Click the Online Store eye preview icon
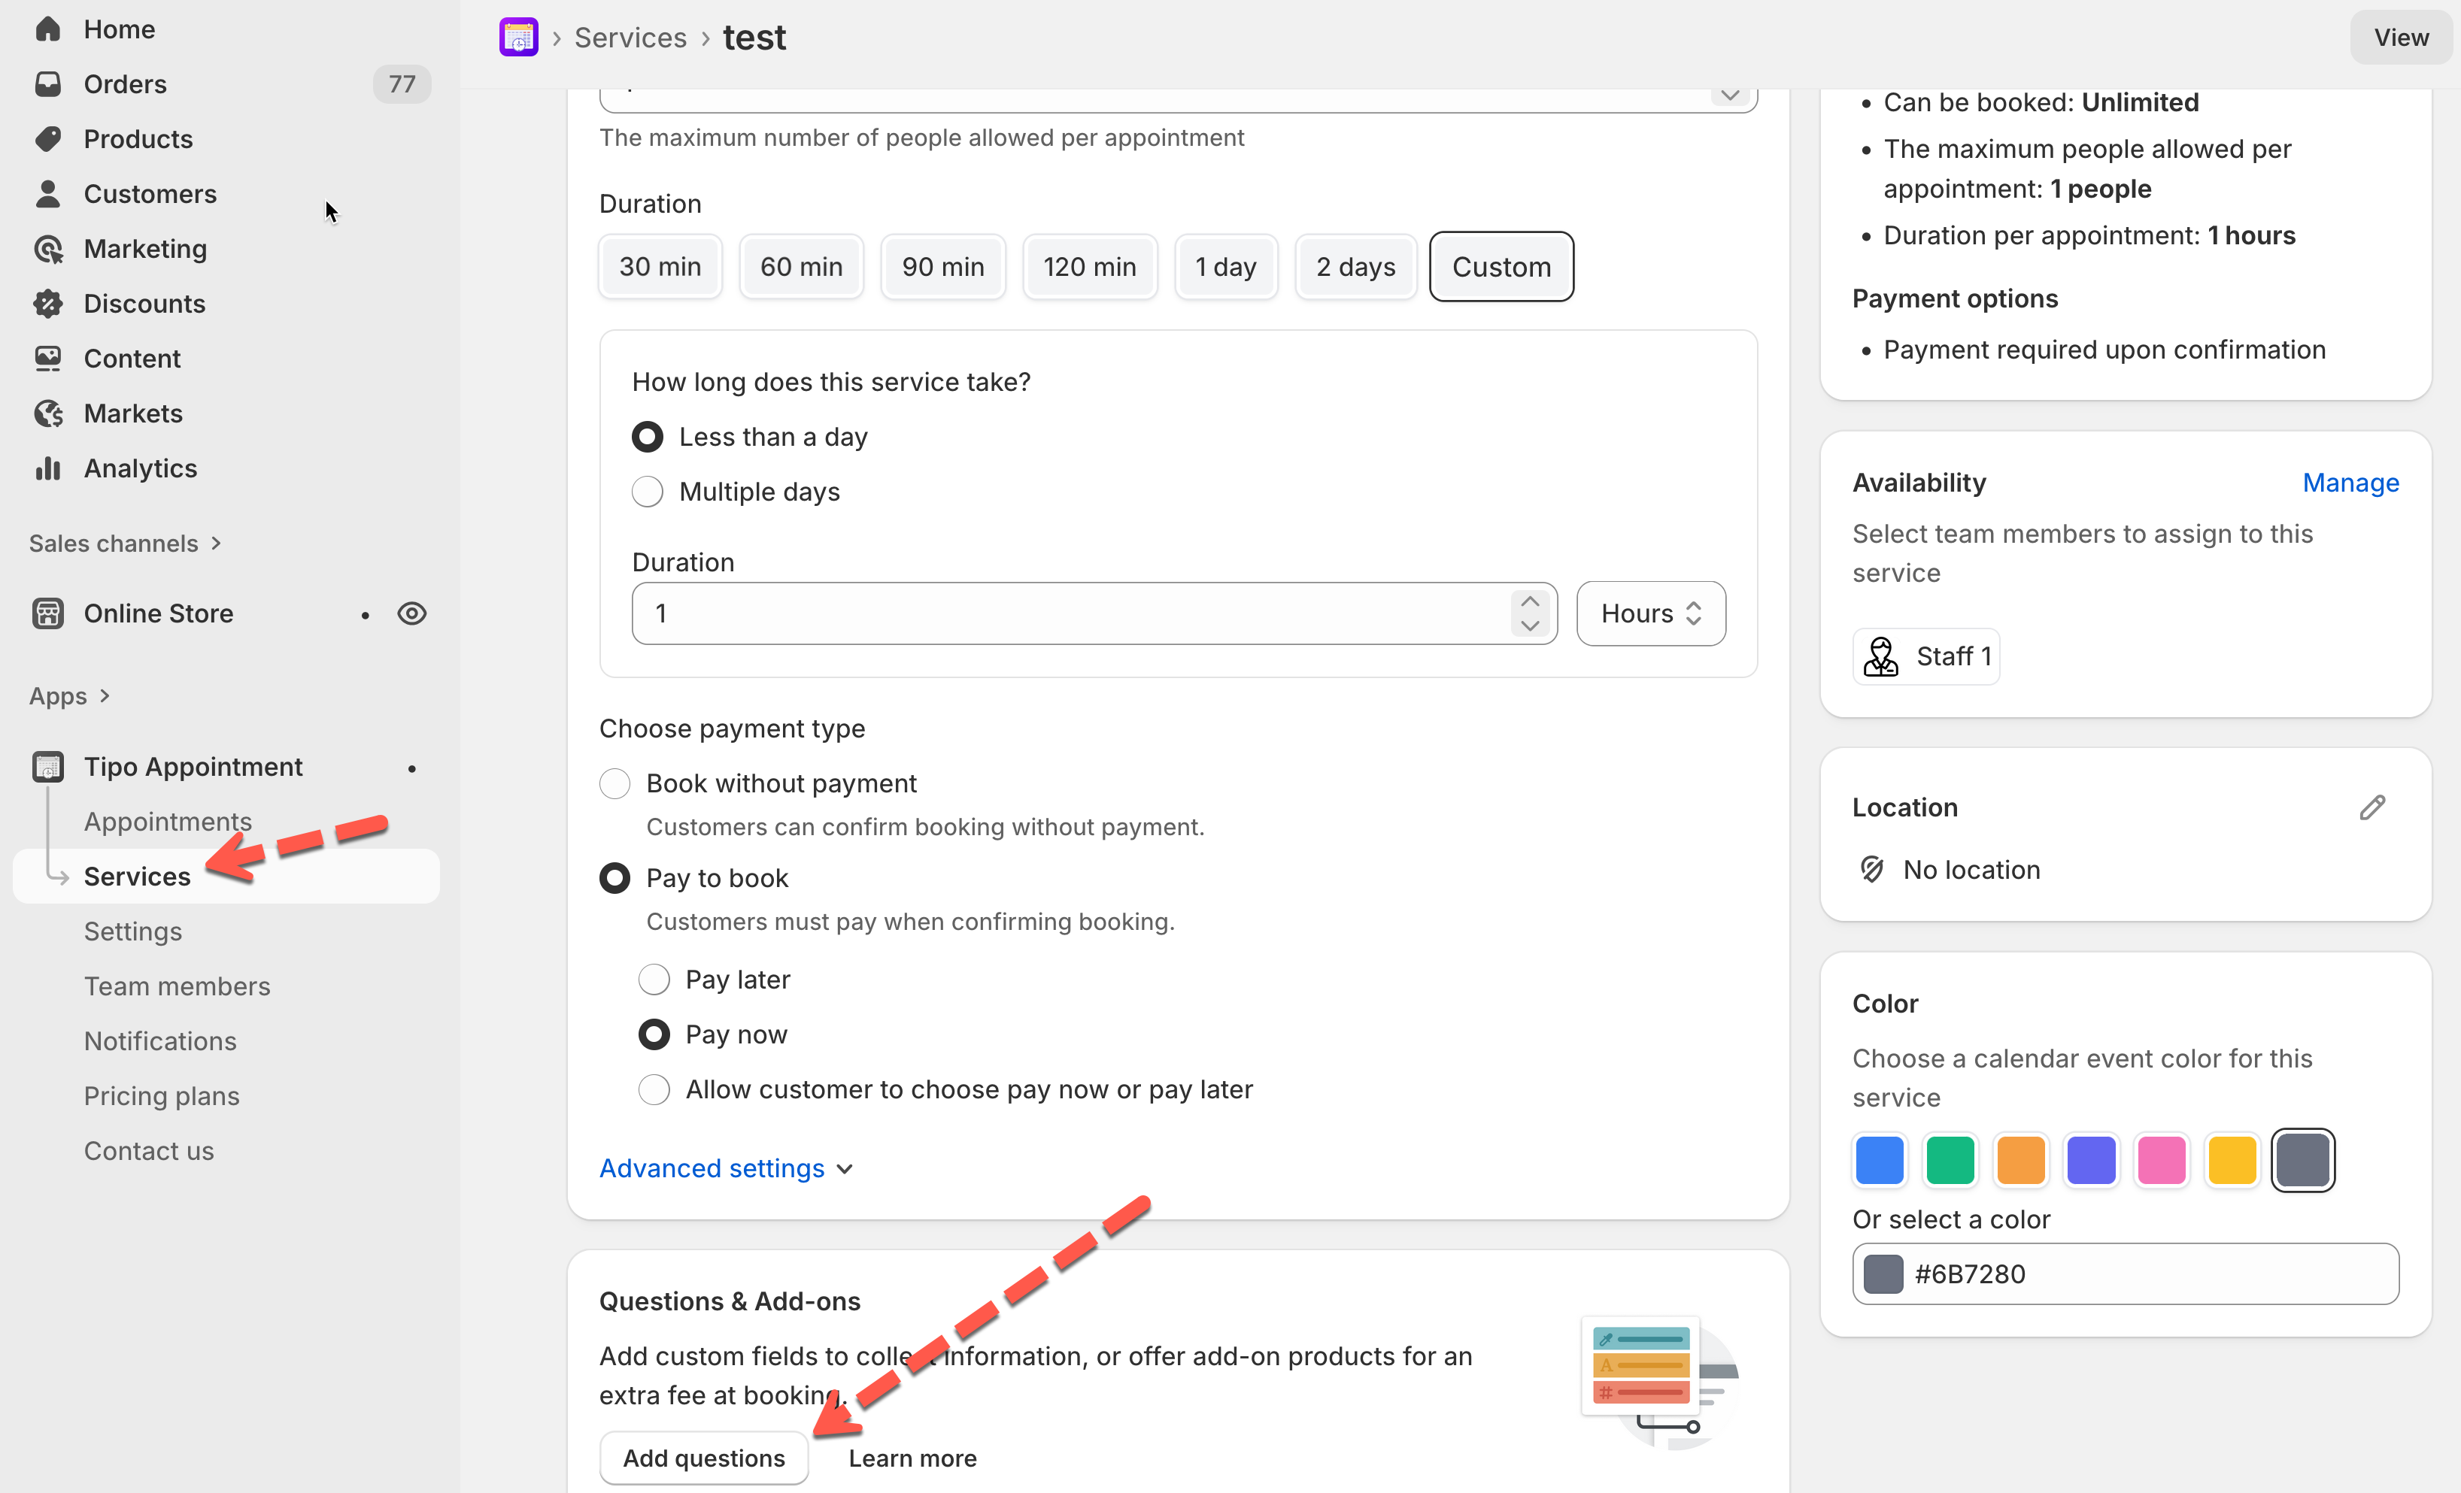The height and width of the screenshot is (1493, 2461). (x=411, y=613)
